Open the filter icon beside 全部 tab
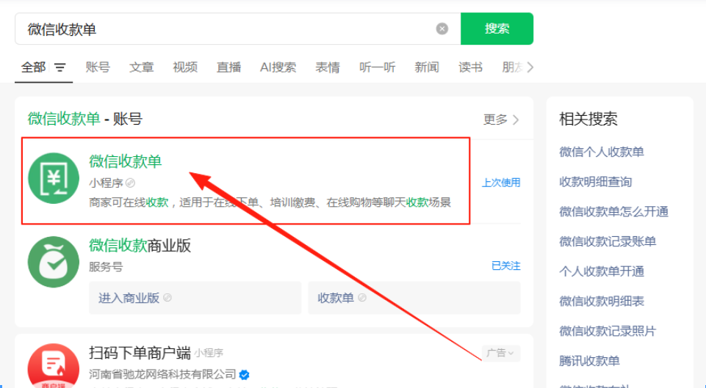706x388 pixels. (60, 67)
